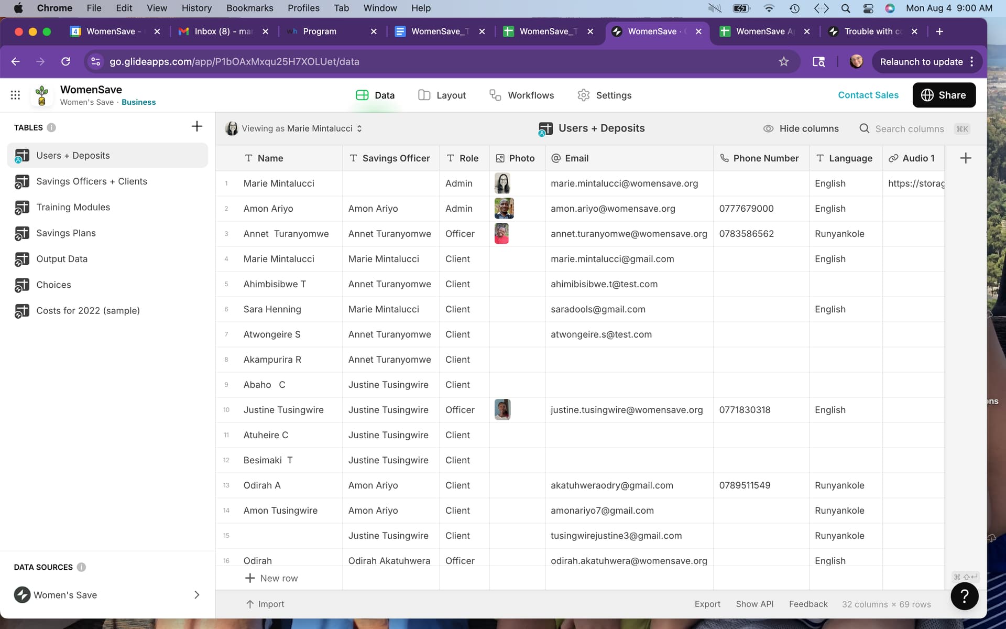Open the History menu in menu bar
Image resolution: width=1006 pixels, height=629 pixels.
click(196, 8)
